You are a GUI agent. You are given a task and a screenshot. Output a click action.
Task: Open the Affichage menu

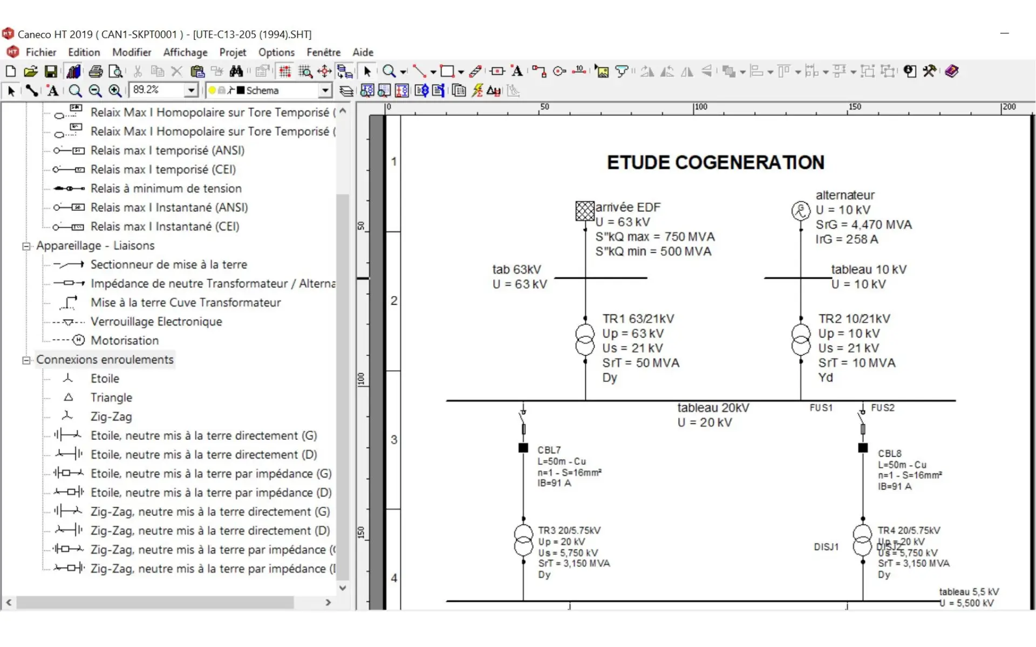point(185,52)
